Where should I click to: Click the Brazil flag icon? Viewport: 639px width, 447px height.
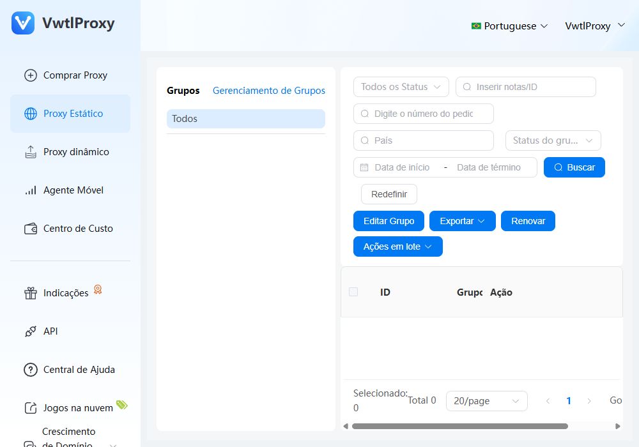(476, 26)
